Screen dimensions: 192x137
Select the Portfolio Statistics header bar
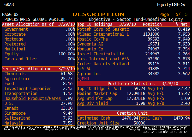pos(134,83)
